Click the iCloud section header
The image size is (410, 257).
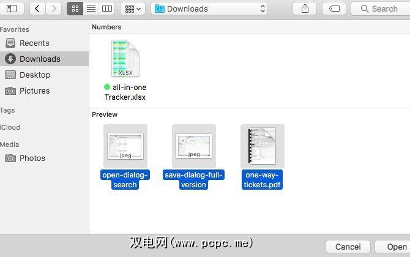10,127
